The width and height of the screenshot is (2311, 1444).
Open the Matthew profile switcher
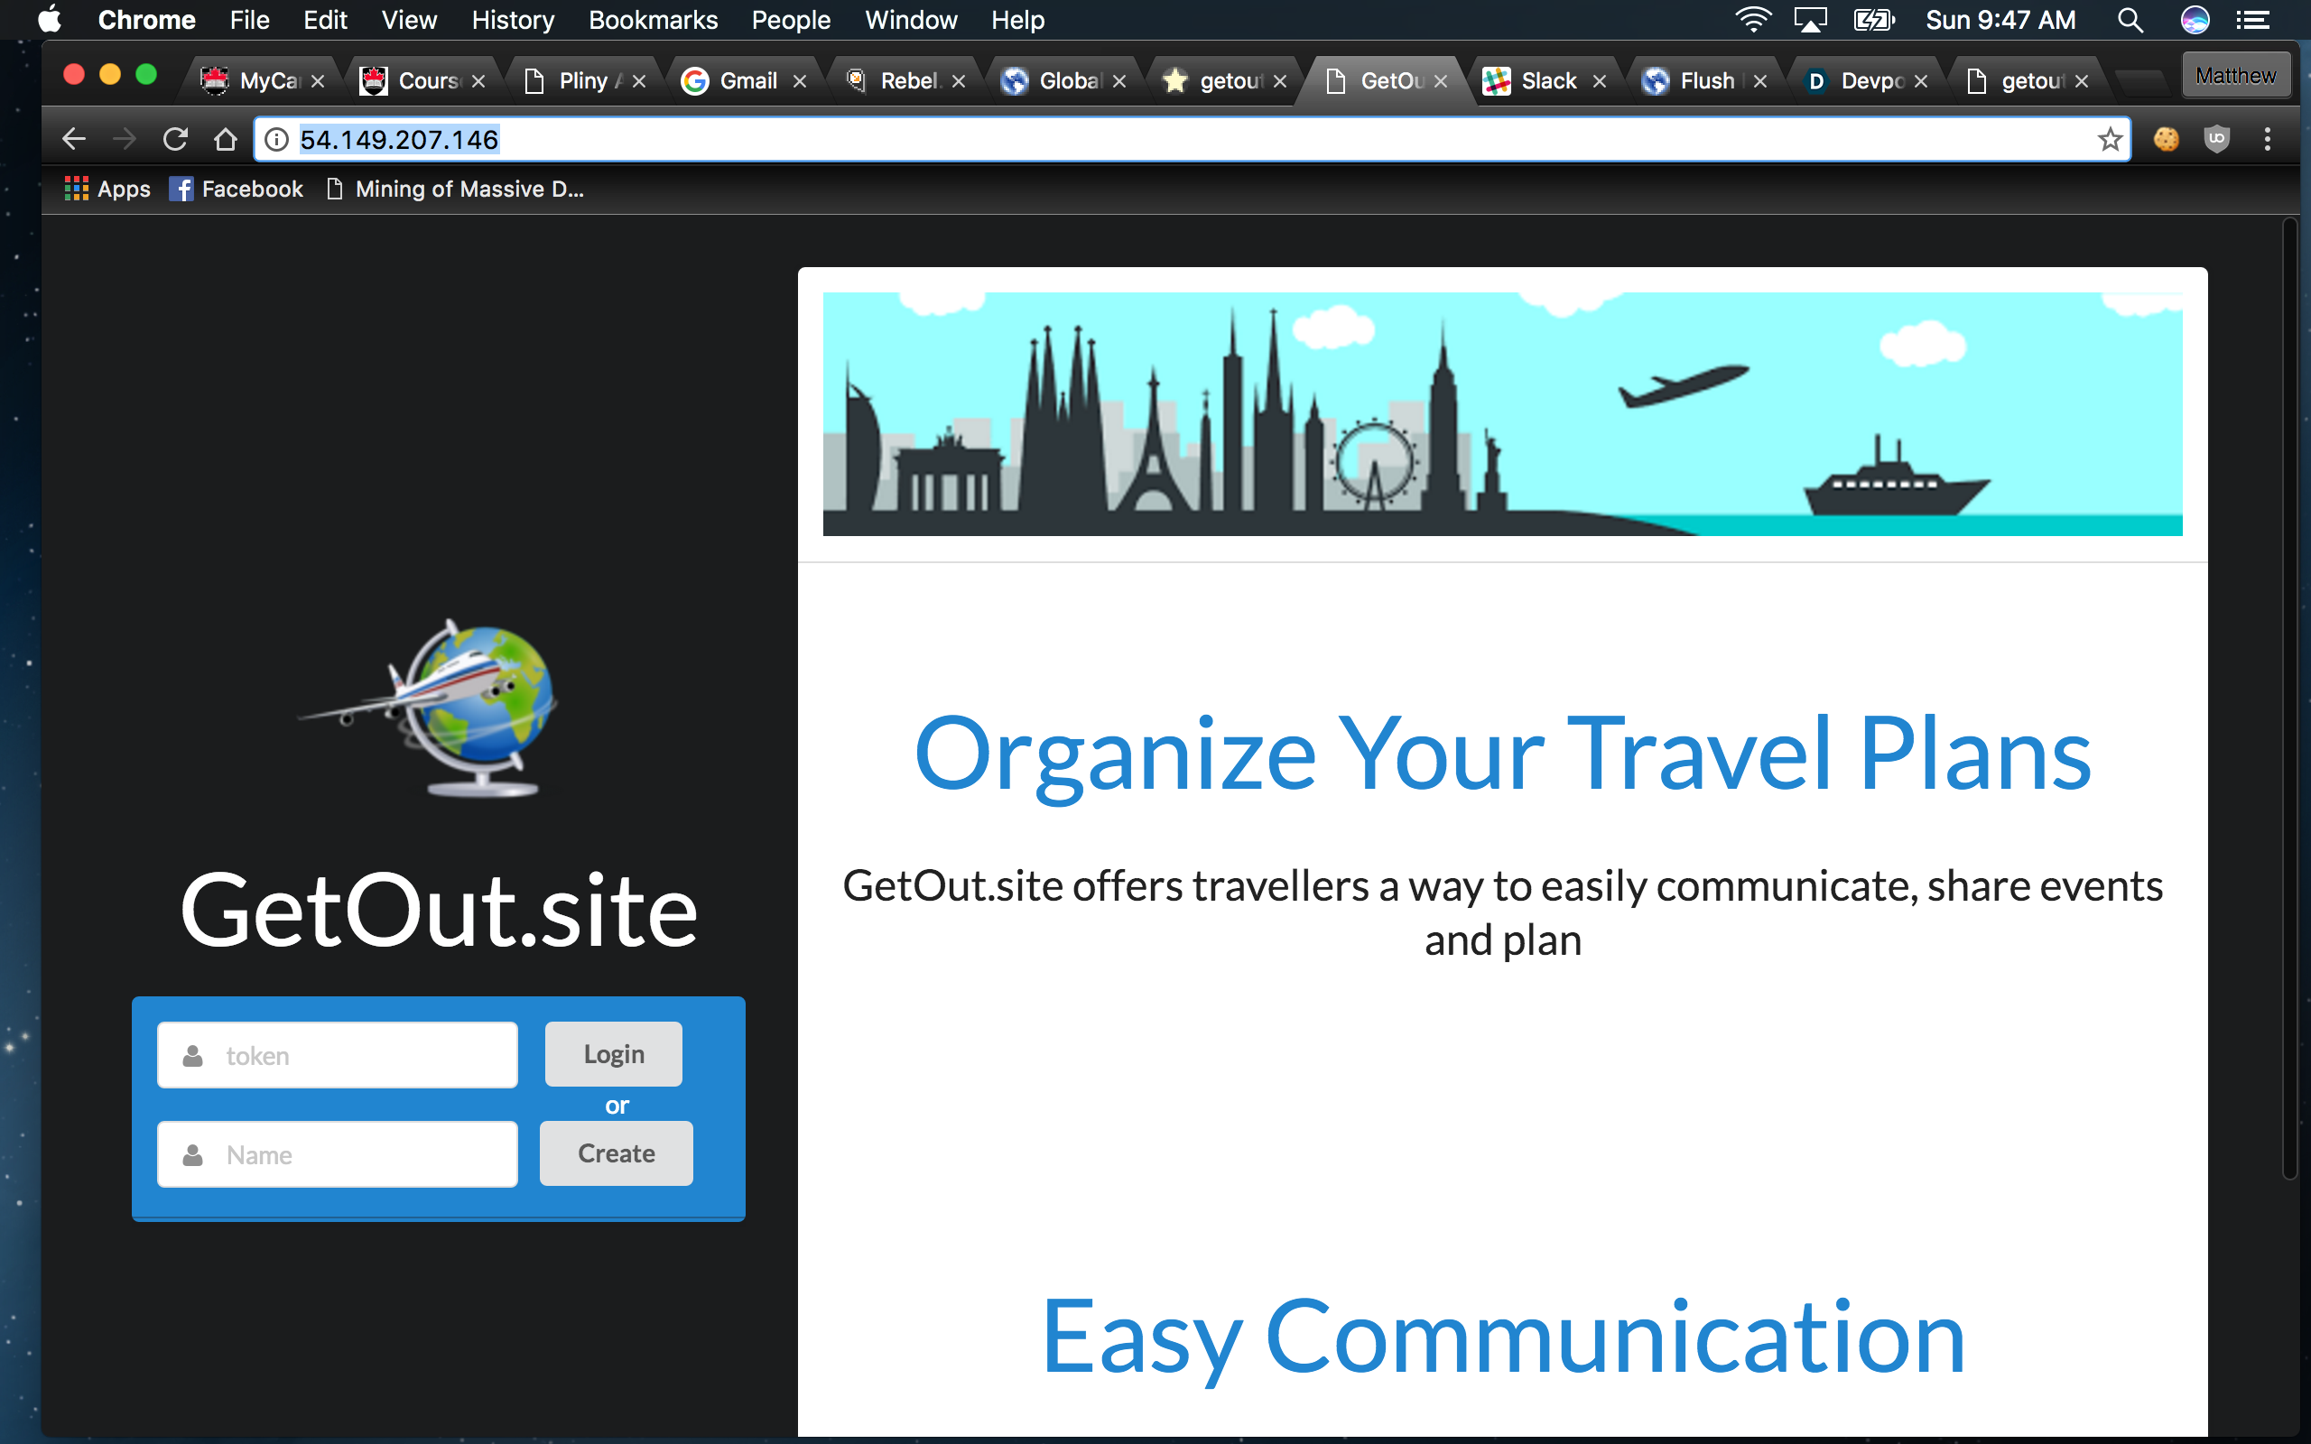click(2234, 76)
